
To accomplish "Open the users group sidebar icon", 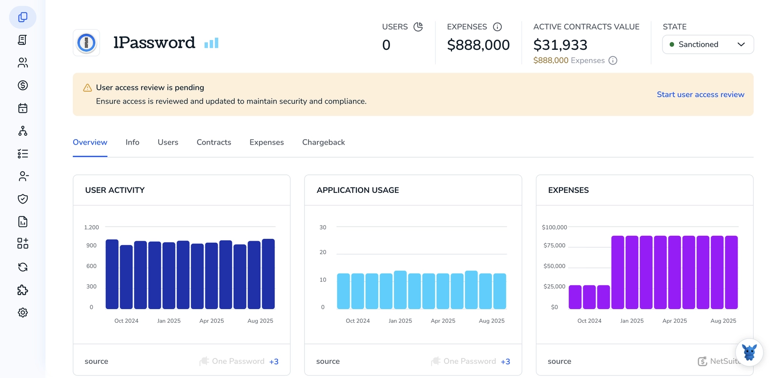I will [22, 63].
